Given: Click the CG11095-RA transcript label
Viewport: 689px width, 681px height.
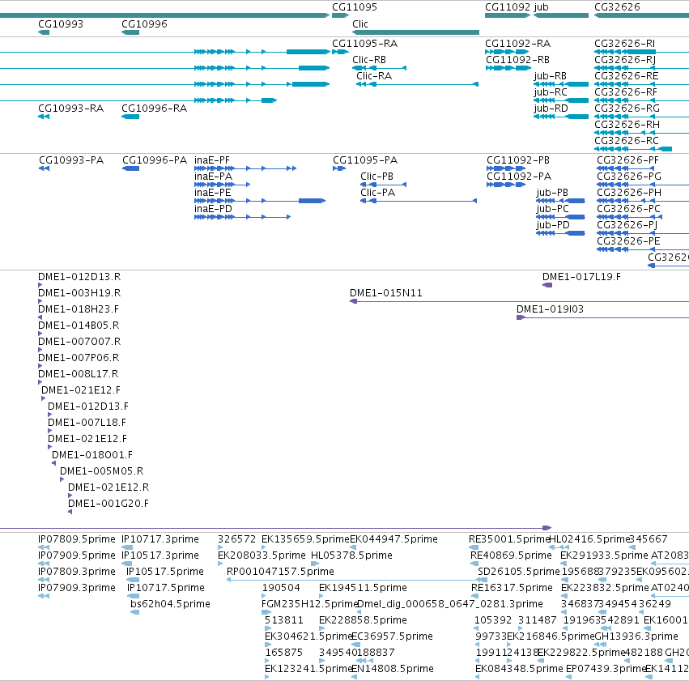Looking at the screenshot, I should 364,44.
